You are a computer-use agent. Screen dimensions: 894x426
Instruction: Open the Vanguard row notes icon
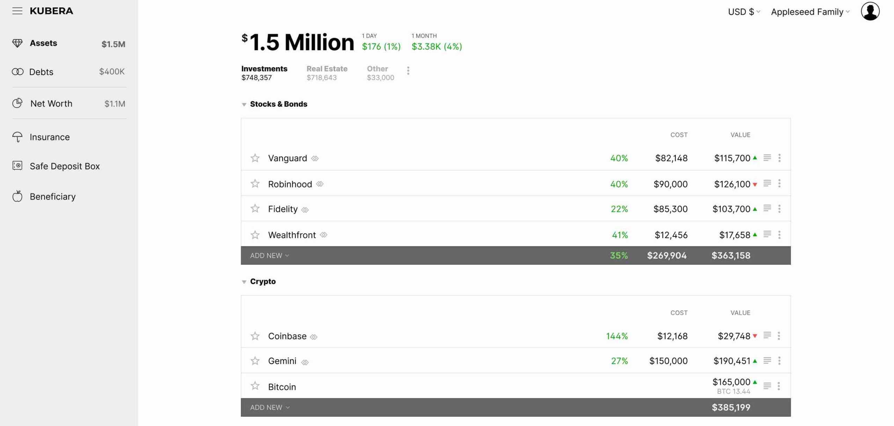pyautogui.click(x=767, y=158)
